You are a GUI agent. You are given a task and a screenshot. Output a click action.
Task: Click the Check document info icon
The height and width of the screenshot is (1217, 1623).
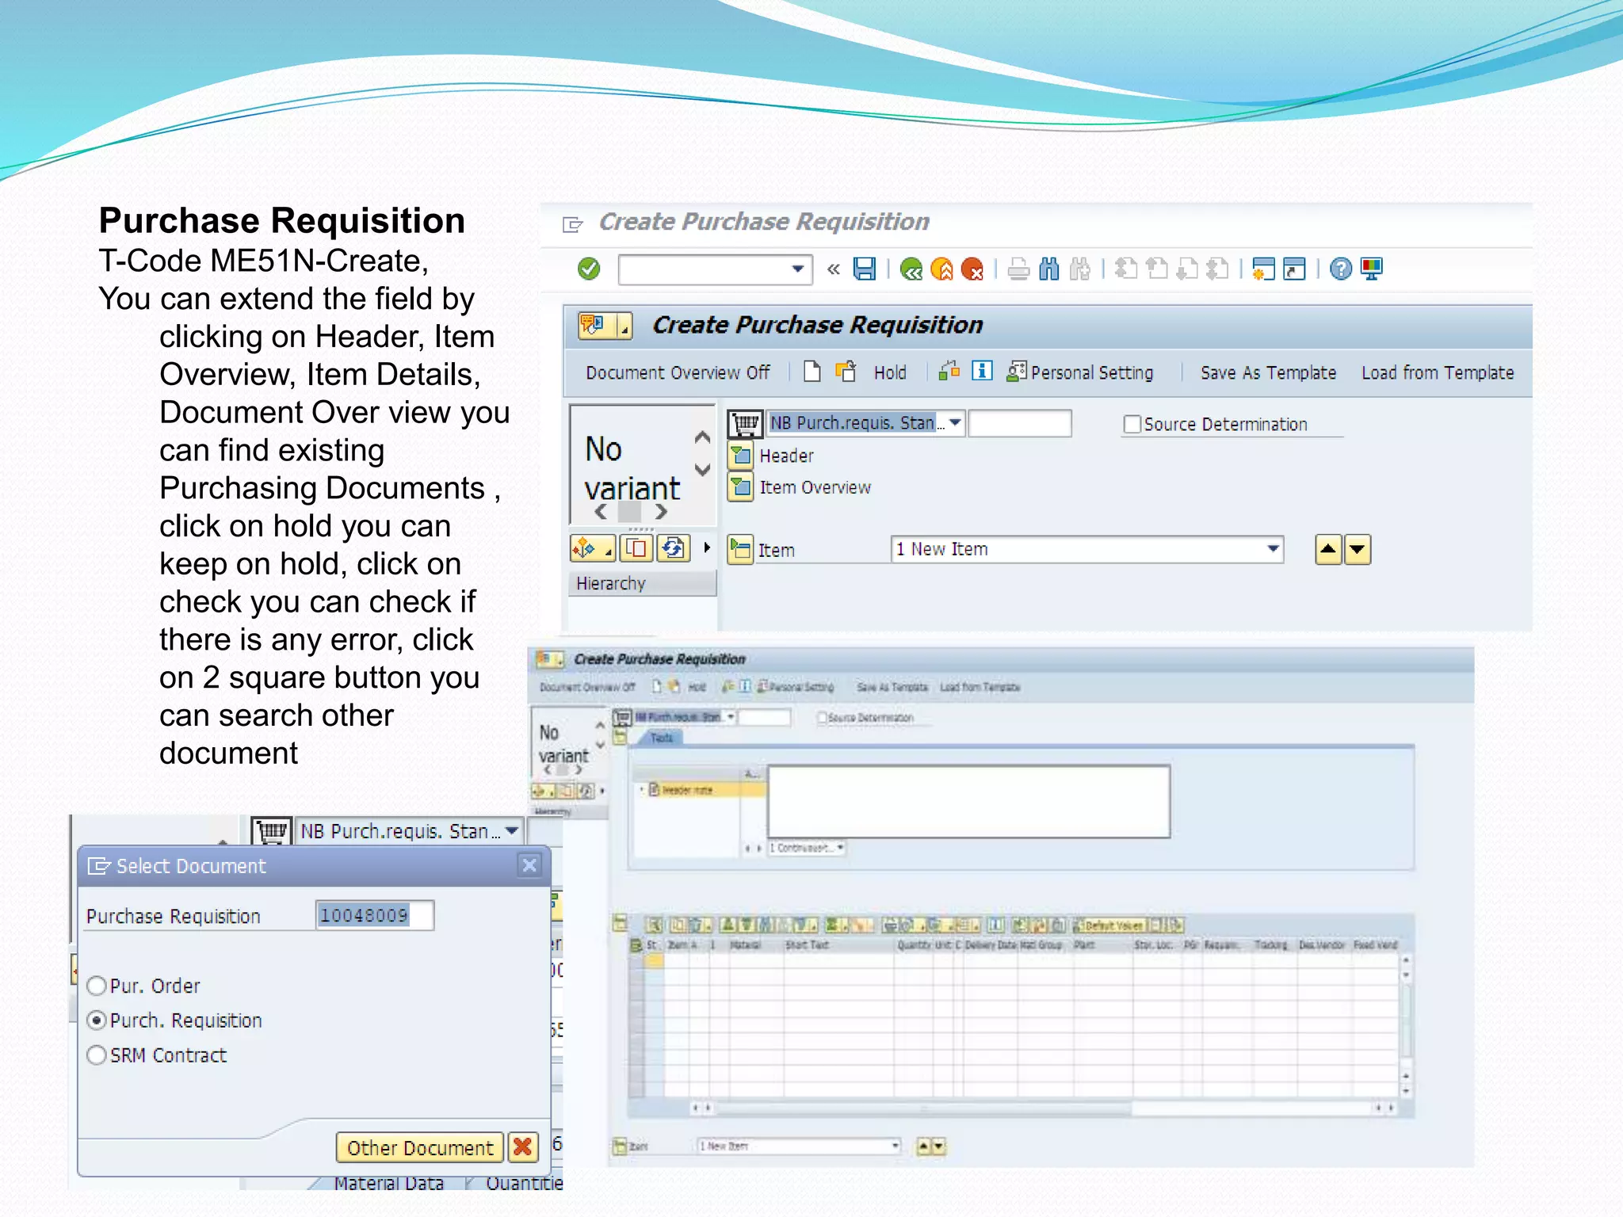pos(982,371)
